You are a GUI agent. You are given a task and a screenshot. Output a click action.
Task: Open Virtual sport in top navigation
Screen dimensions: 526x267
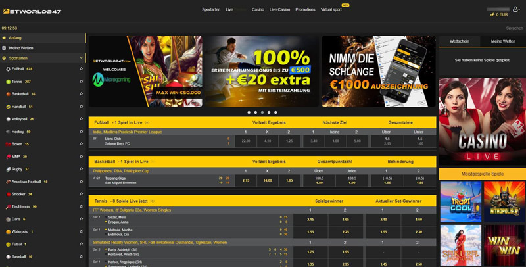(x=331, y=9)
